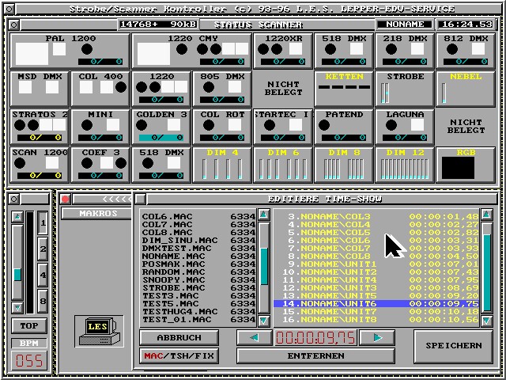Click the BPM 055 display
This screenshot has width=506, height=380.
pyautogui.click(x=29, y=361)
